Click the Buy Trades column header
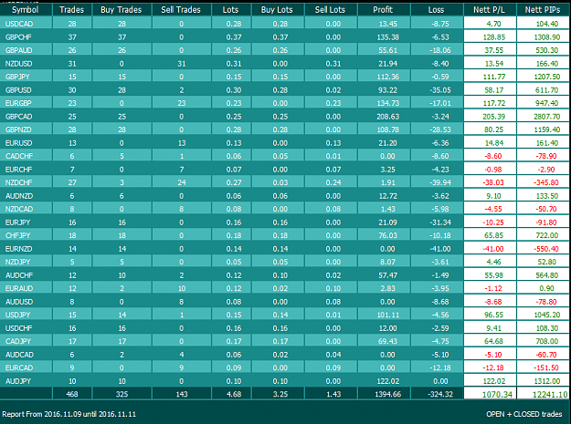571x424 pixels. coord(122,10)
